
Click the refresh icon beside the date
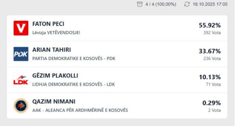(x=187, y=4)
